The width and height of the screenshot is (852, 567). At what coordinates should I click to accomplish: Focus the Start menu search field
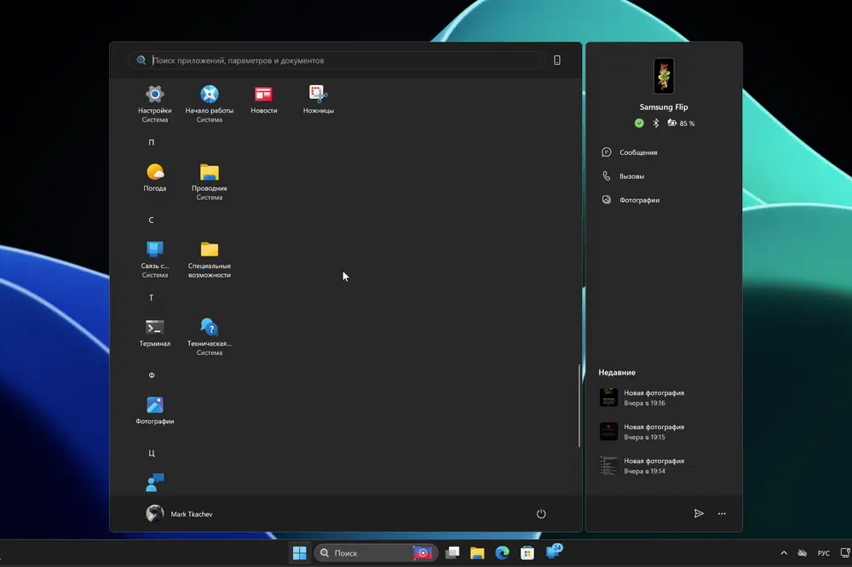tap(337, 60)
